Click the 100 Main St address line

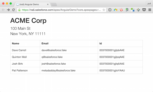tap(20, 28)
